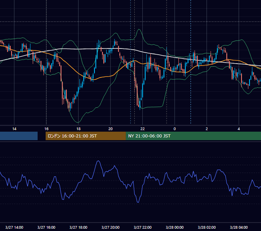261x231 pixels.
Task: Click the 3/28 02:00 date label
Action: pyautogui.click(x=207, y=227)
